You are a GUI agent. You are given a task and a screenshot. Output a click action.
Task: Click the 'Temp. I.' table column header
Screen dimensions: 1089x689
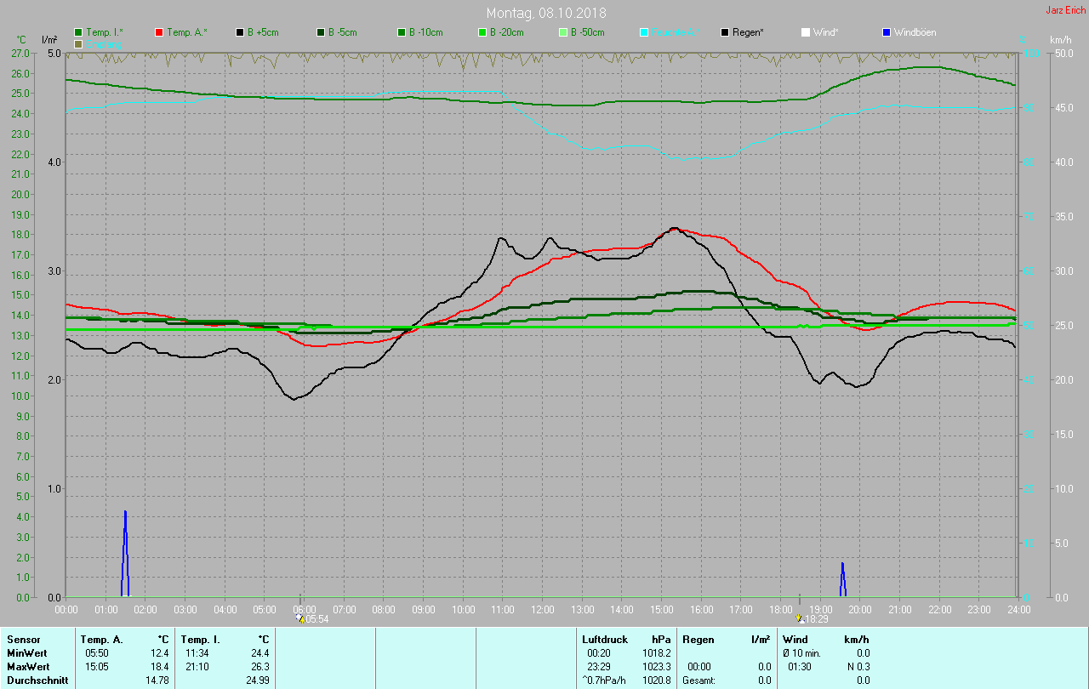[201, 640]
